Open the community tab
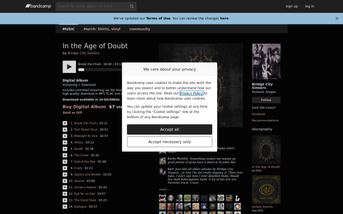 coord(139,29)
